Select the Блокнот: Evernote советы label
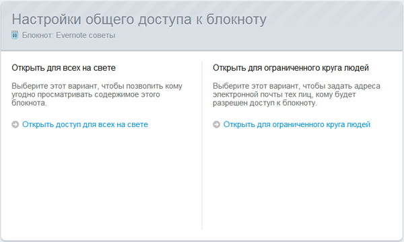The width and height of the screenshot is (404, 242). [x=69, y=35]
